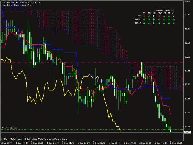The image size is (193, 145).
Task: Click the KUMO signal arrow for D1
Action: click(x=174, y=19)
